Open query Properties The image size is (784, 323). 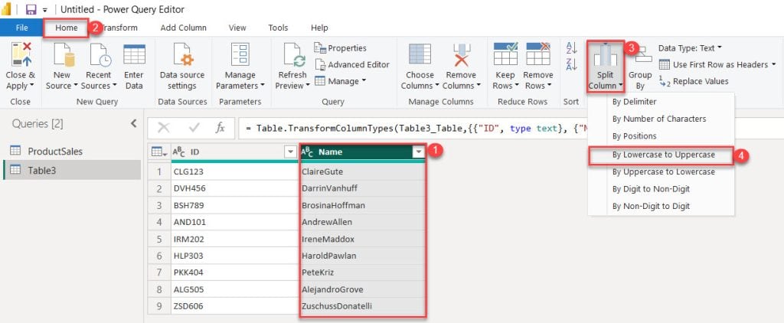[x=340, y=48]
